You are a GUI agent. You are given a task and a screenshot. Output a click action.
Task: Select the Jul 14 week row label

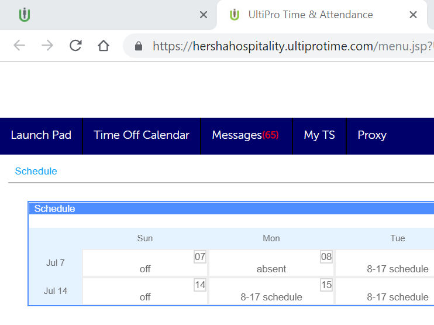[56, 291]
